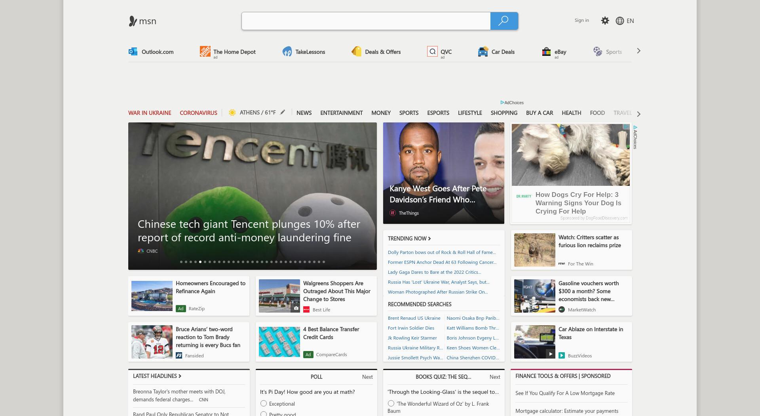The width and height of the screenshot is (760, 416).
Task: Select the Exceptional poll option
Action: pos(264,403)
